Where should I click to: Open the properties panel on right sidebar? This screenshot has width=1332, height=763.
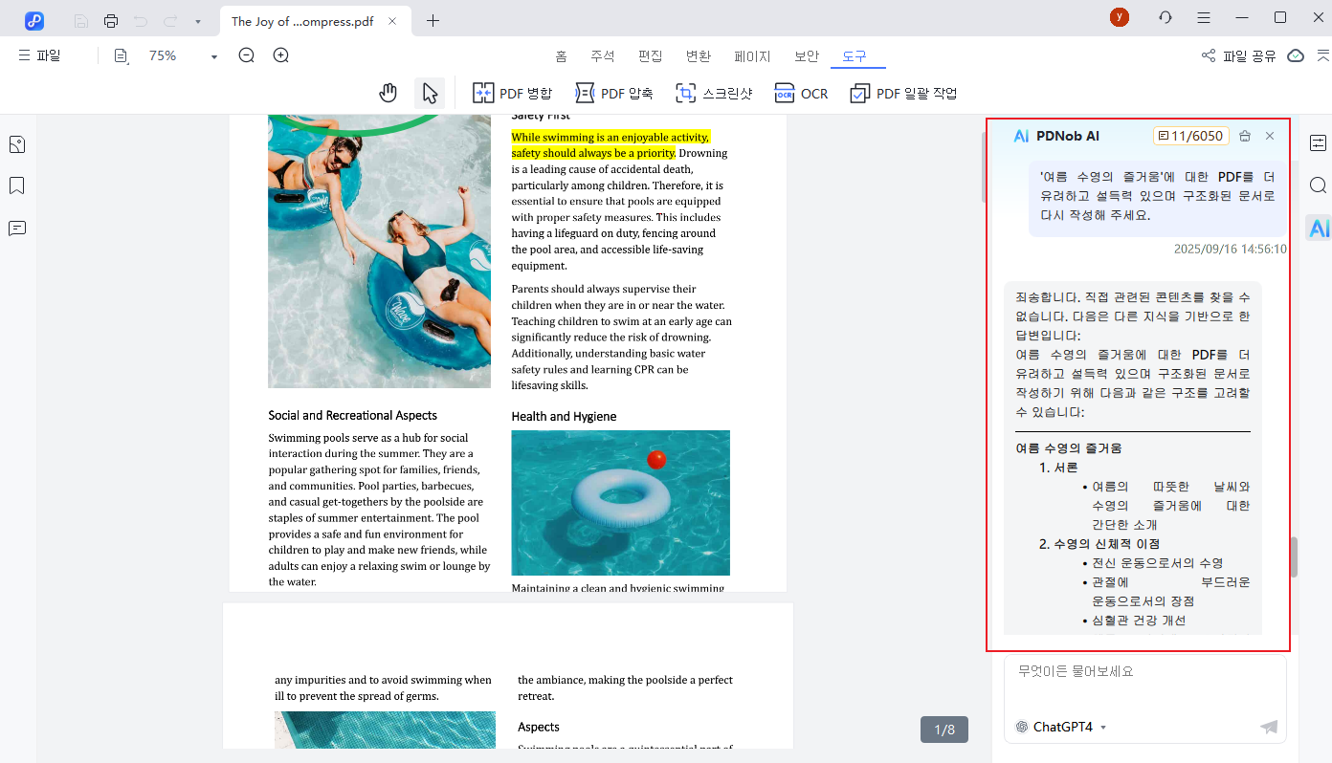(x=1319, y=143)
